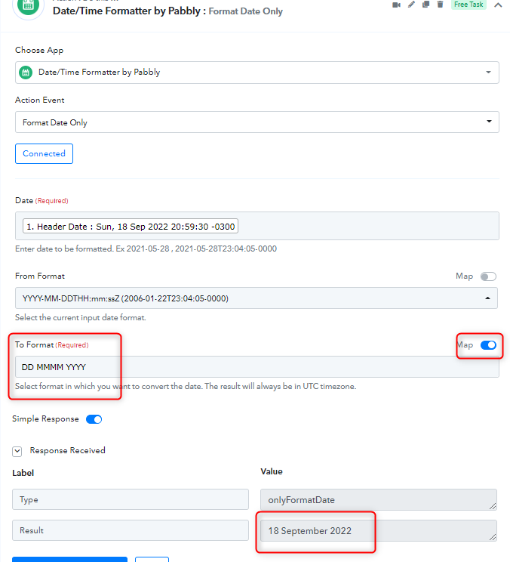The height and width of the screenshot is (562, 510).
Task: Click the green calendar app icon in header
Action: (x=28, y=6)
